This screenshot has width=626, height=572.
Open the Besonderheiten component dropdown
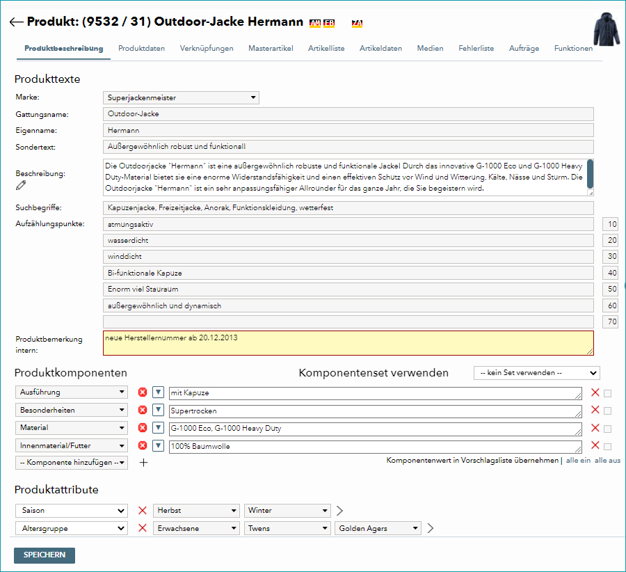pos(72,410)
